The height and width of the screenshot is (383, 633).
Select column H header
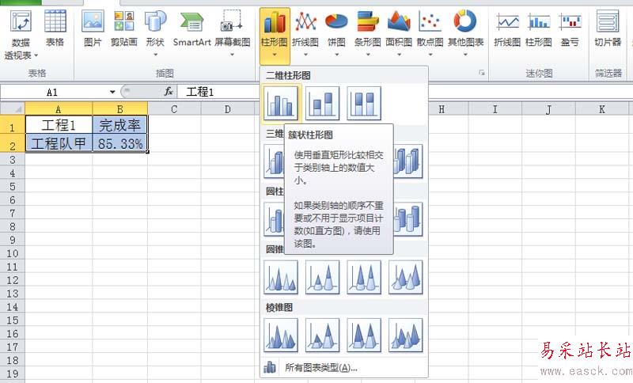(x=442, y=109)
